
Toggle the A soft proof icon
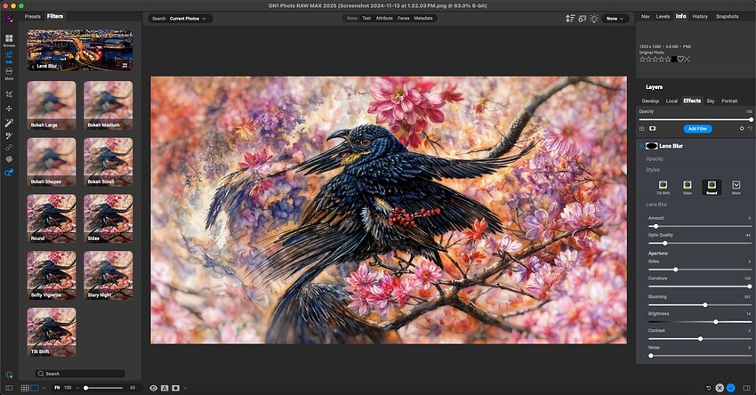point(165,388)
